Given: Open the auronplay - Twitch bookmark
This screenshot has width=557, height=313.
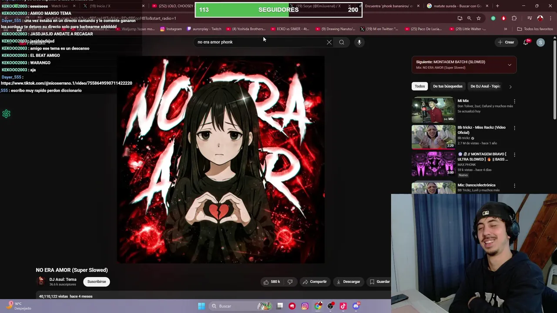Looking at the screenshot, I should 204,29.
